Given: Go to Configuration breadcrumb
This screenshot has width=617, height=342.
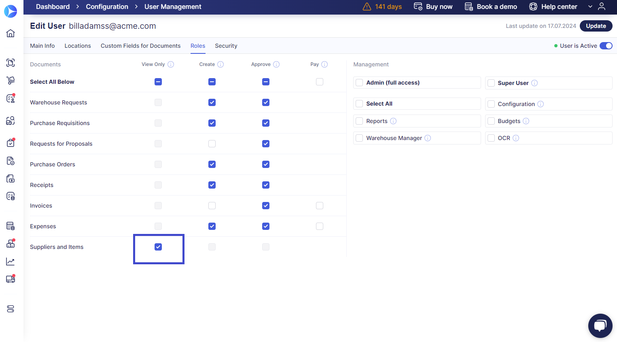Looking at the screenshot, I should (x=107, y=6).
